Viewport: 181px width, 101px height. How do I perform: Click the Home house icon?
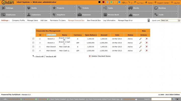coord(146,2)
